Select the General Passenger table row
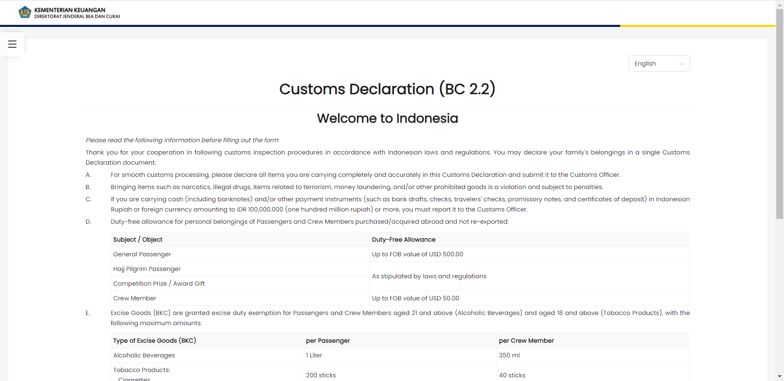This screenshot has width=784, height=381. [x=142, y=254]
